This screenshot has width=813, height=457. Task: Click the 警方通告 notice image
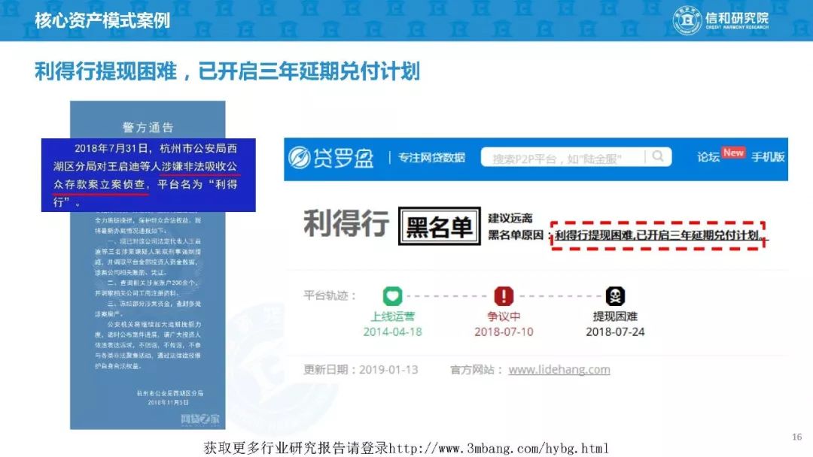(x=148, y=265)
